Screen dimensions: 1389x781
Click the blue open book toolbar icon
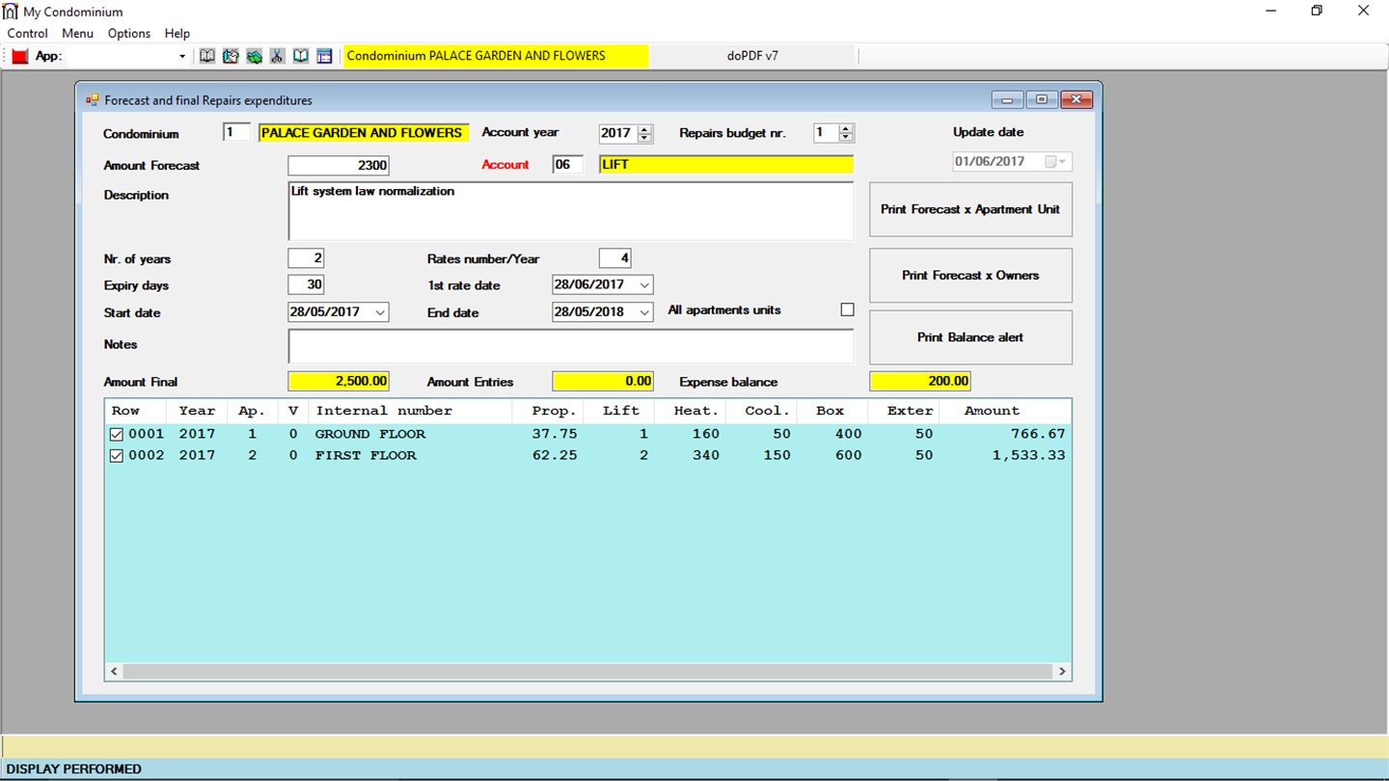pos(301,56)
